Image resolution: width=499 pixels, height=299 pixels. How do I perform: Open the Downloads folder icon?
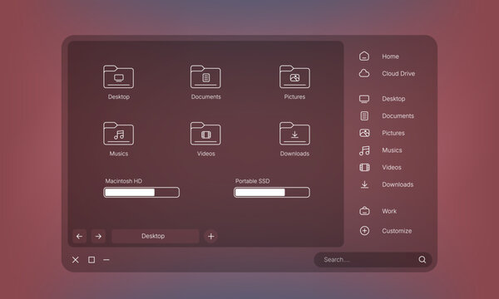[x=294, y=134]
